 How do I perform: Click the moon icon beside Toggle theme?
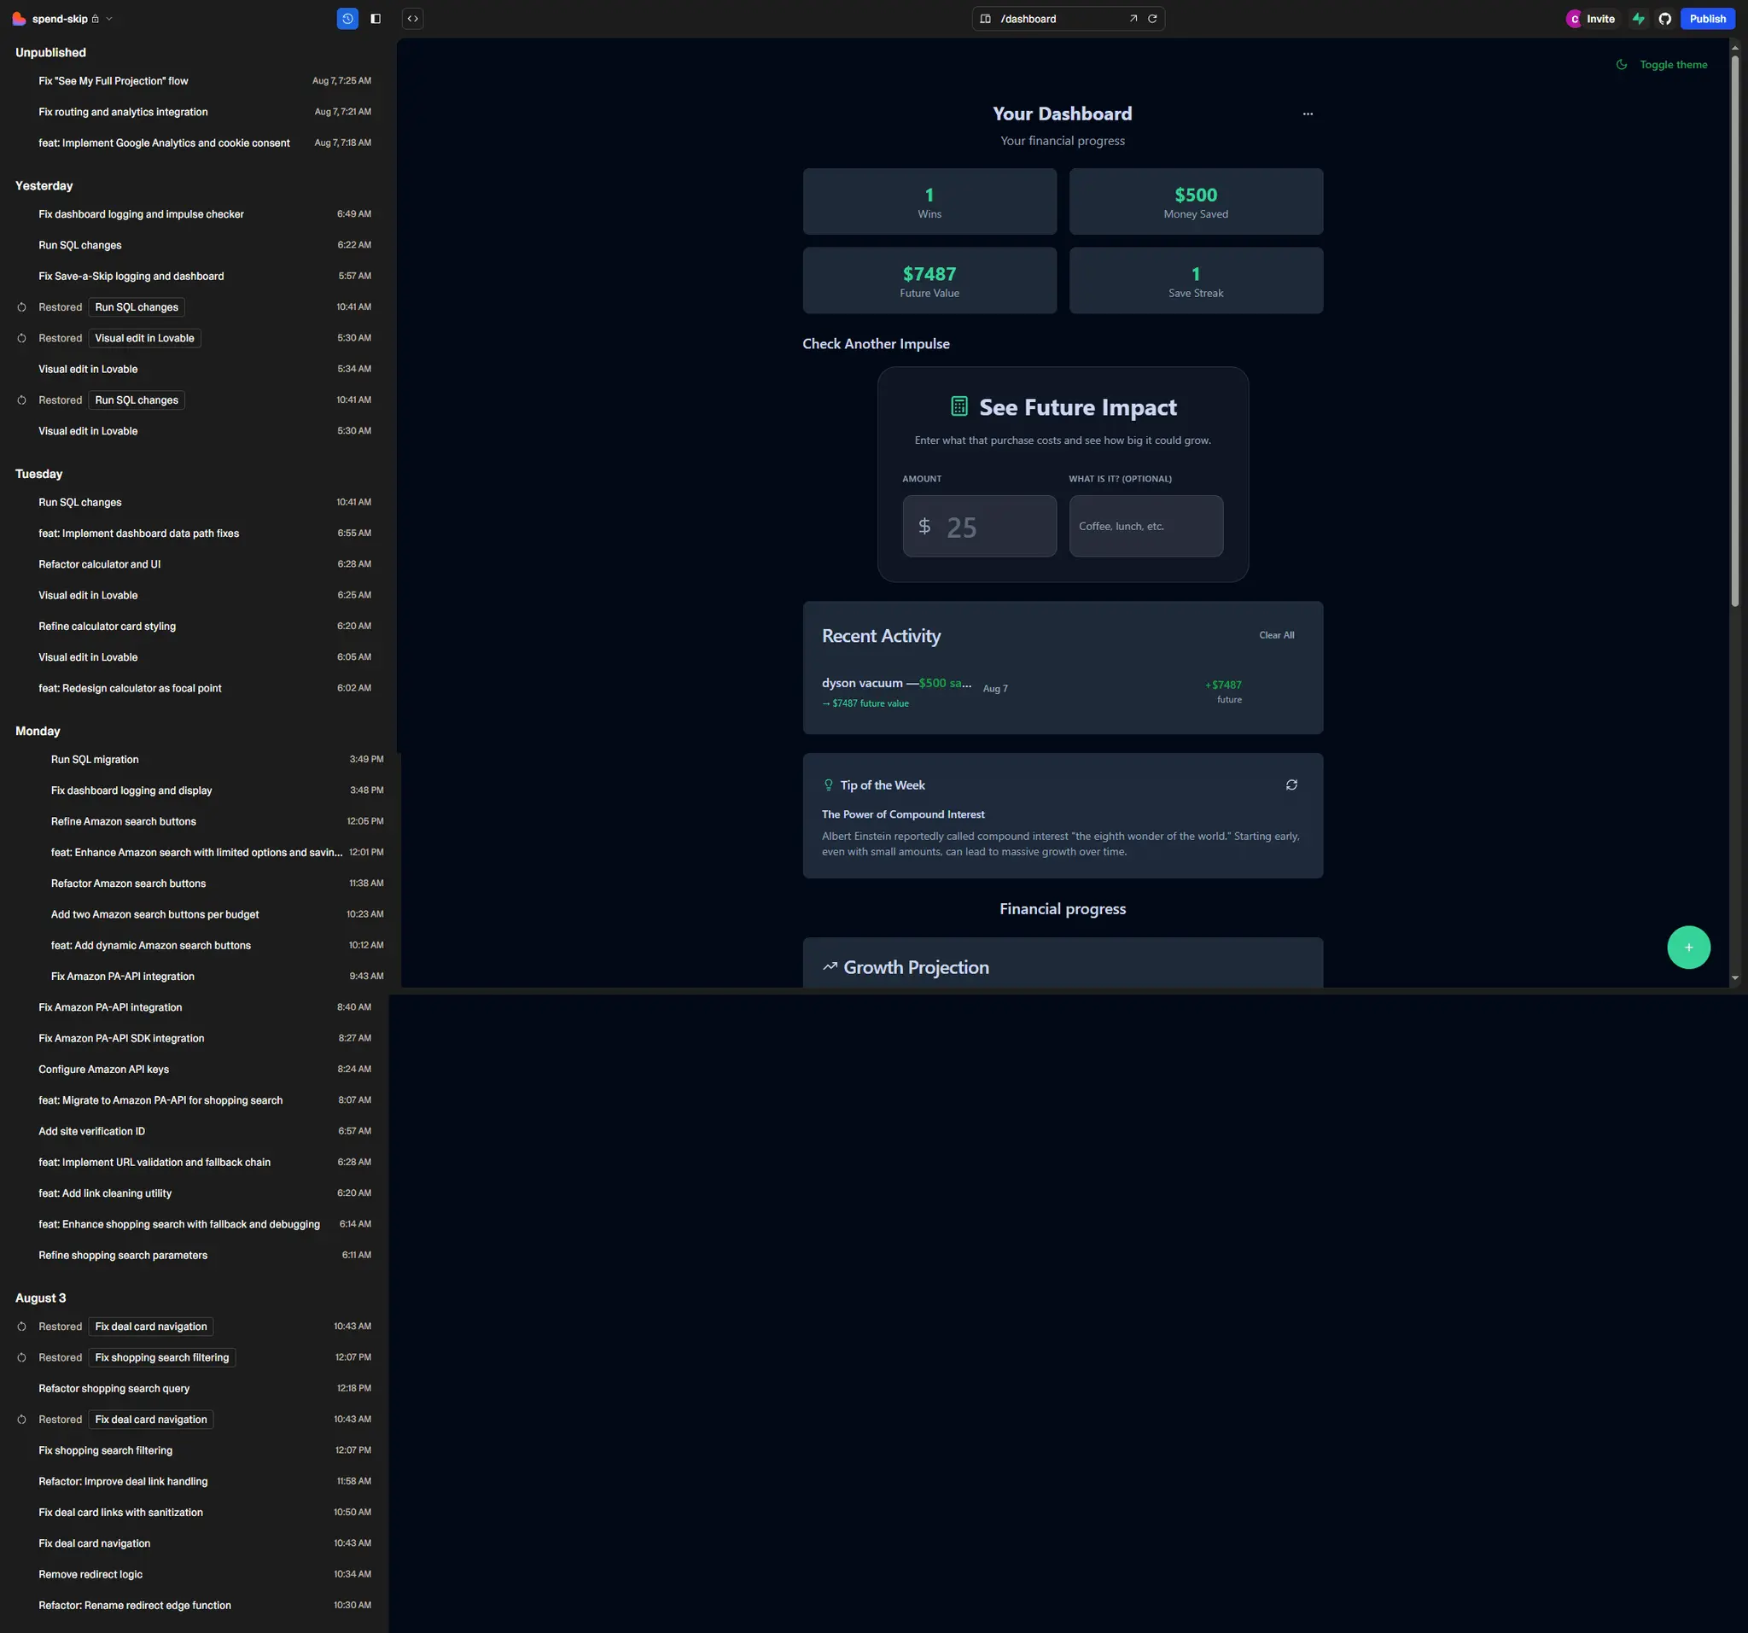pos(1622,65)
